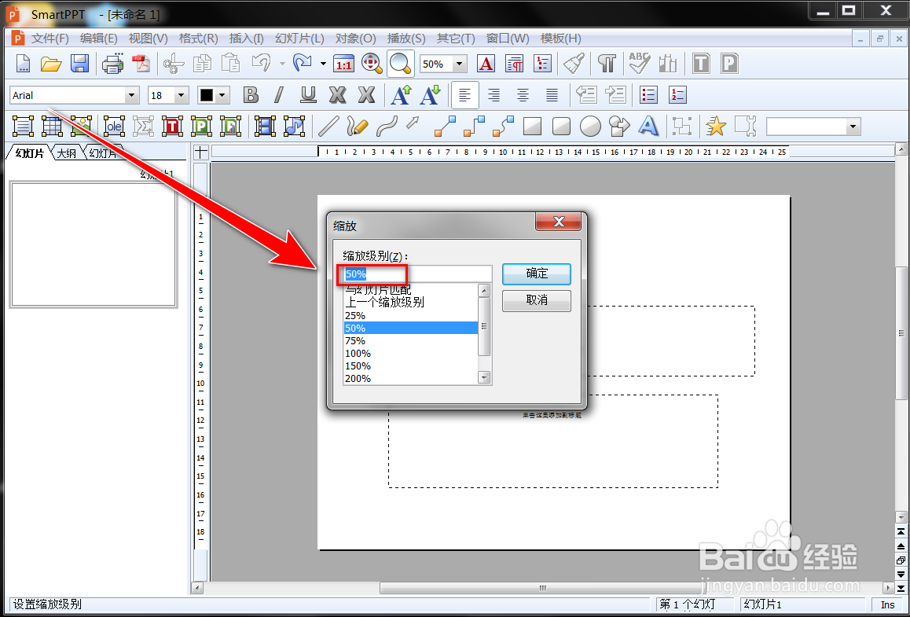The height and width of the screenshot is (617, 910).
Task: Open the 模板(H) menu
Action: coord(560,39)
